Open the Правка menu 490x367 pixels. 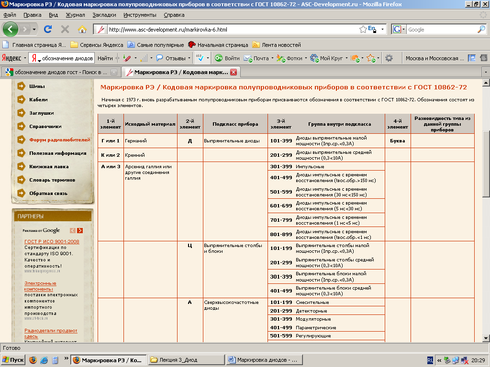tap(32, 15)
